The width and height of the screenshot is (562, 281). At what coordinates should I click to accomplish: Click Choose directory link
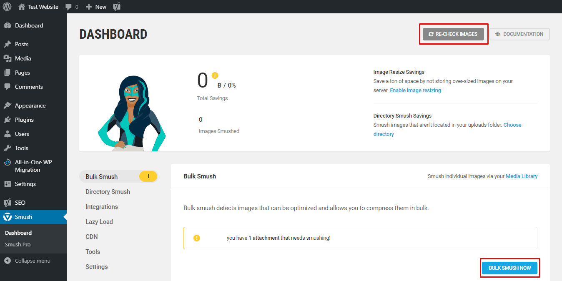(x=447, y=129)
